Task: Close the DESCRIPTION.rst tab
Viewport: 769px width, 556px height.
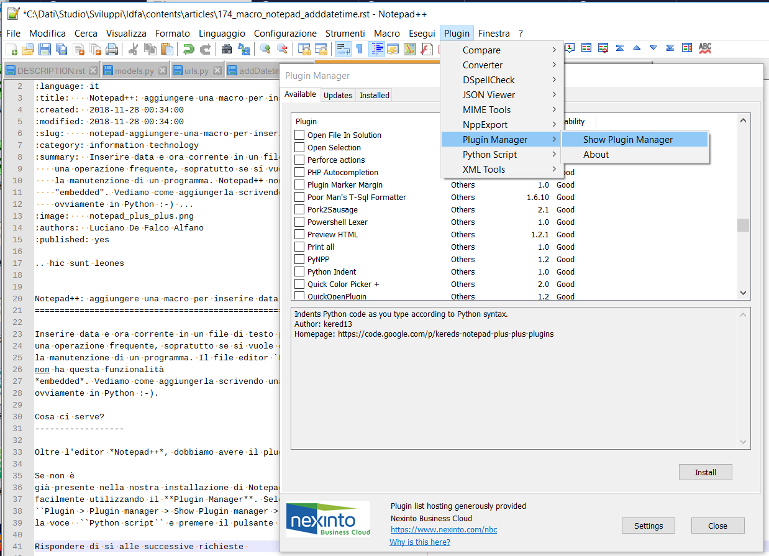Action: (x=93, y=71)
